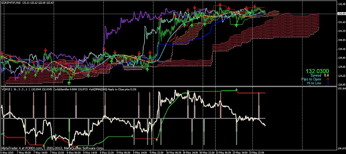Click the 7 May 22:30 time label
Screen dimensions: 346x154
point(57,152)
